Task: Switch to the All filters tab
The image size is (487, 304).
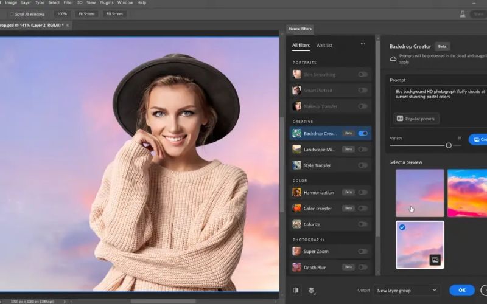Action: (301, 45)
